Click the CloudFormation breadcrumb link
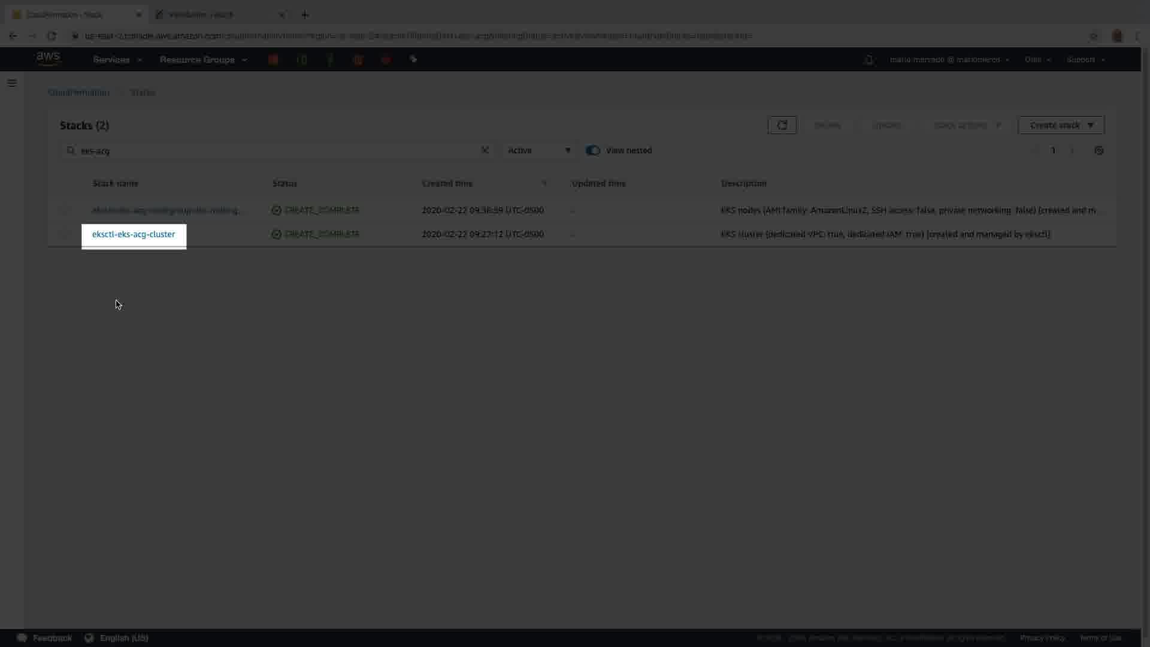This screenshot has width=1150, height=647. pos(78,92)
